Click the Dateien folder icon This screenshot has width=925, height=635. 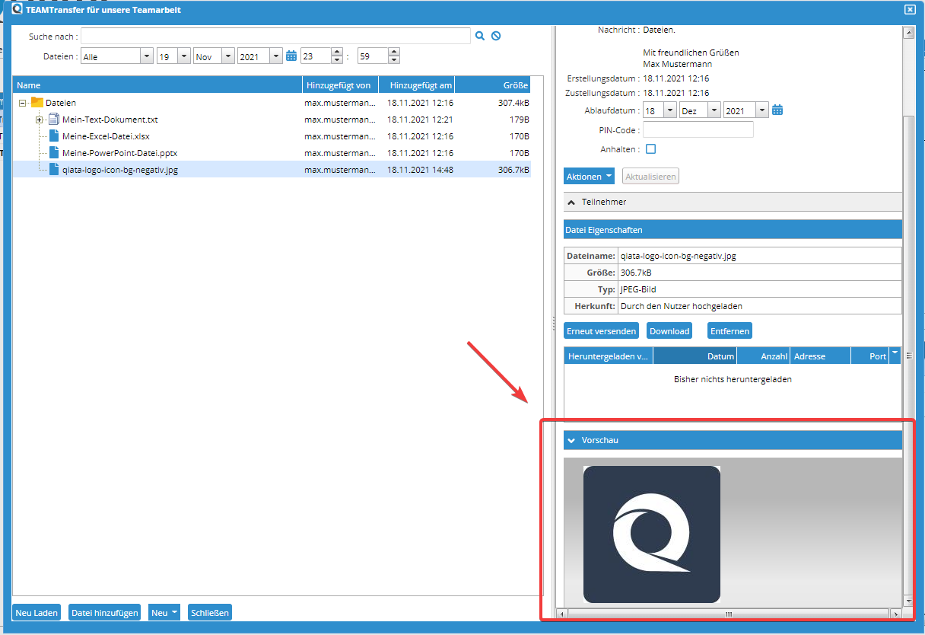click(x=38, y=102)
